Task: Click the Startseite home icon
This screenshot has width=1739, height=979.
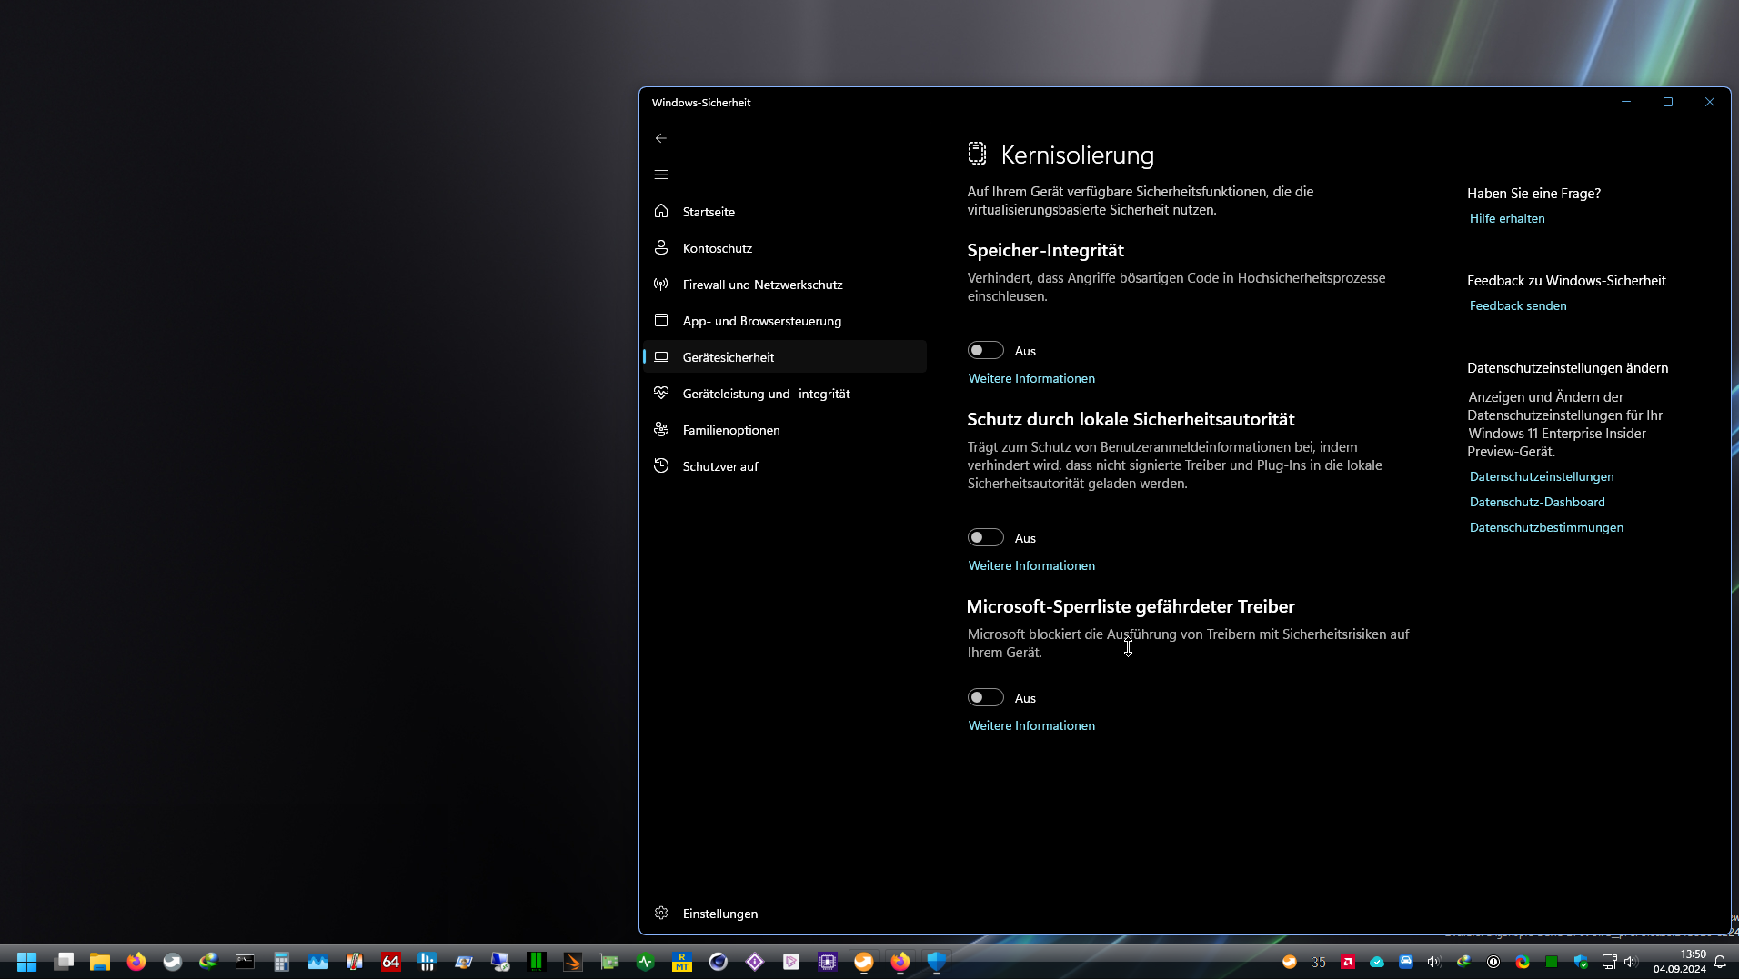Action: (661, 211)
